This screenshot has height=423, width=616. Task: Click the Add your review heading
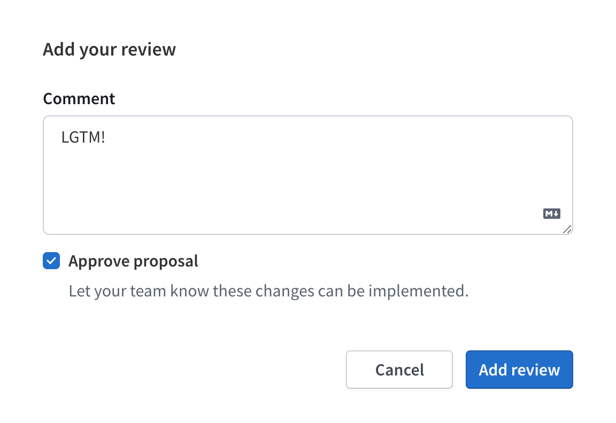coord(109,49)
